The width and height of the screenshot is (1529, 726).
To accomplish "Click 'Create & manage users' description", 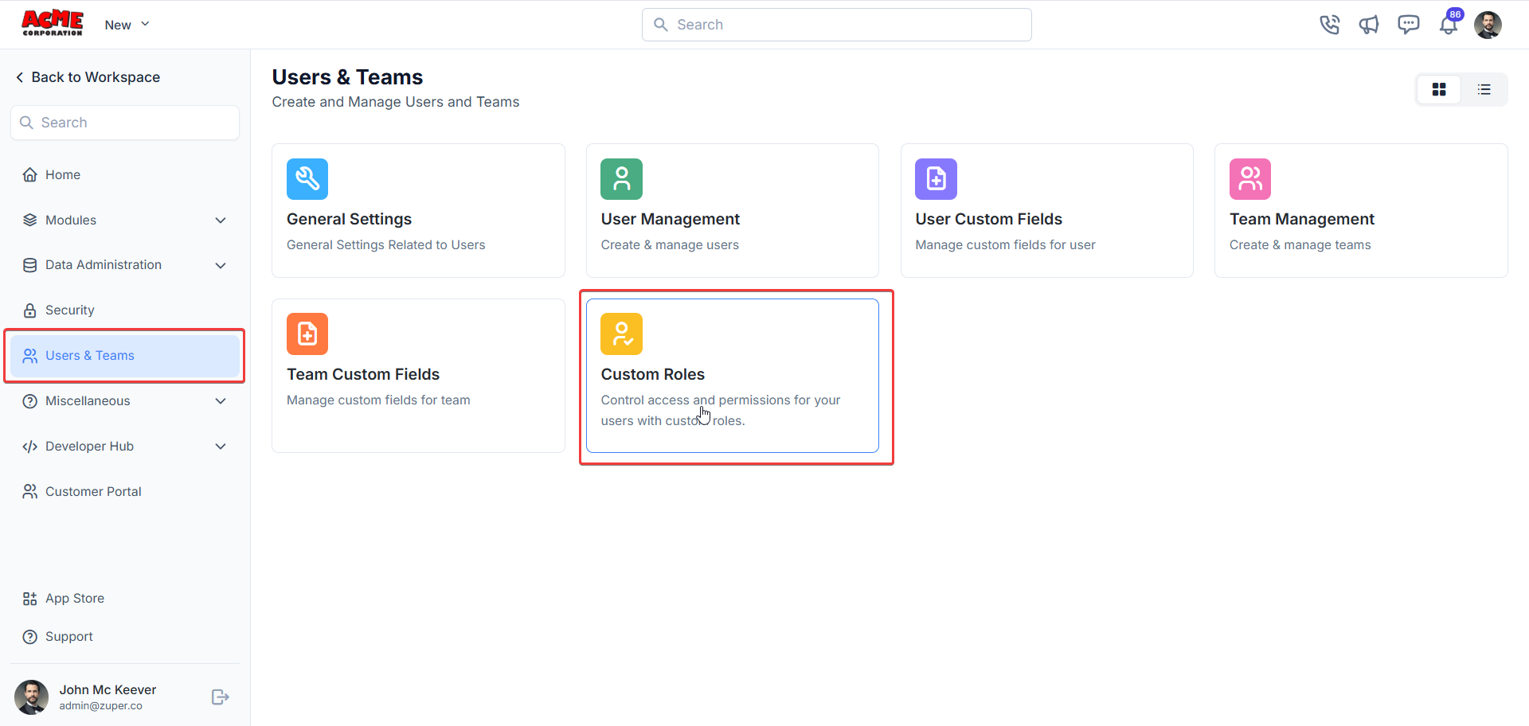I will coord(670,245).
